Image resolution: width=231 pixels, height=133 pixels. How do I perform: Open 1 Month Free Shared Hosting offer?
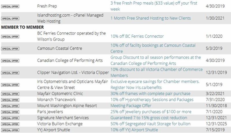click(150, 18)
